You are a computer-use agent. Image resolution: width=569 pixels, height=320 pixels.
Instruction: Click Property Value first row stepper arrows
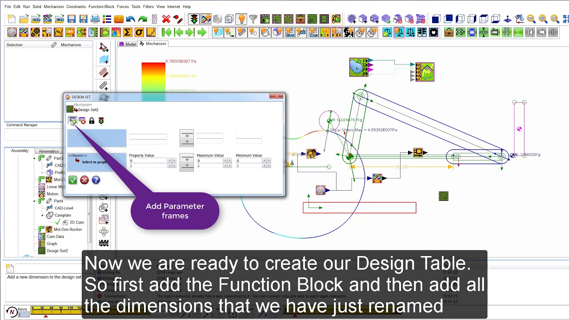[x=171, y=160]
